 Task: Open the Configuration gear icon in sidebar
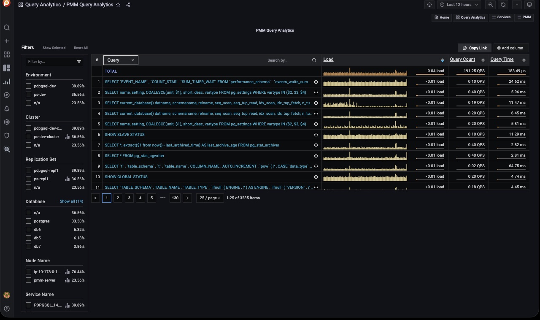tap(7, 122)
